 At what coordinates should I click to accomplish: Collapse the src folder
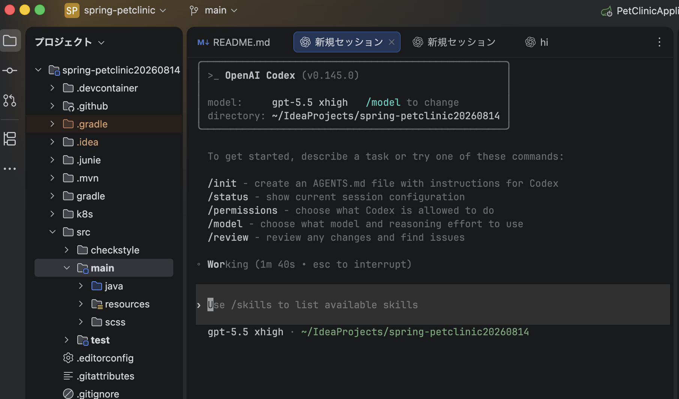click(x=53, y=232)
